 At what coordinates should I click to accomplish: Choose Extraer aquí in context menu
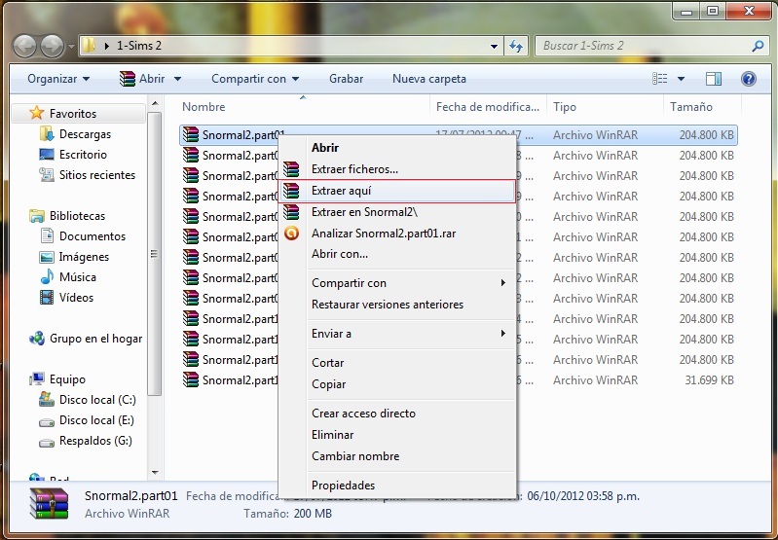coord(397,191)
